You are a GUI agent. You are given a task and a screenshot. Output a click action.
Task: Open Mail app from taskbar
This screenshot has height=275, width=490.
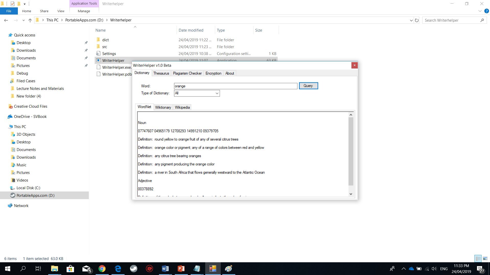coord(87,269)
